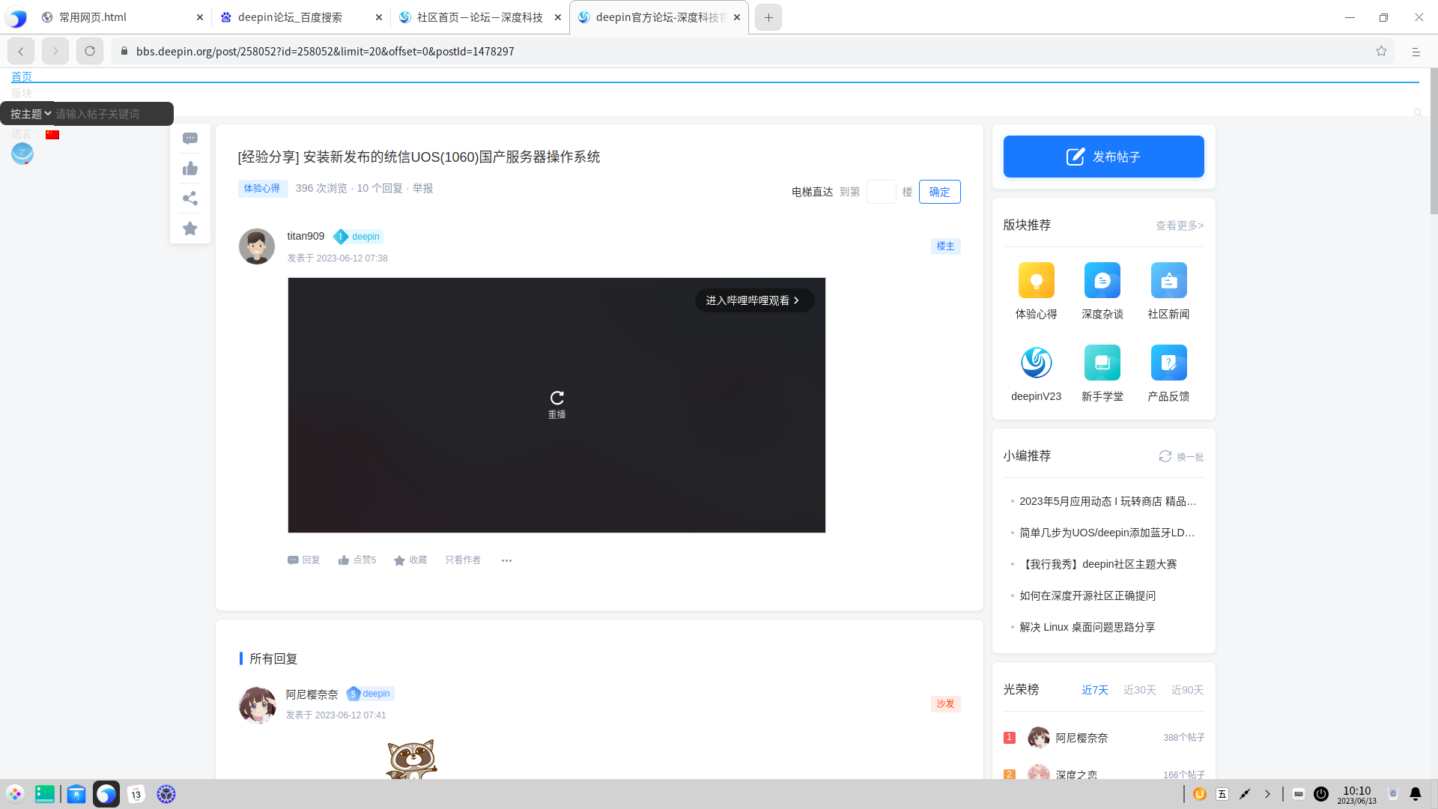The width and height of the screenshot is (1438, 809).
Task: Switch to the 近30天 honor roll tab
Action: coord(1139,690)
